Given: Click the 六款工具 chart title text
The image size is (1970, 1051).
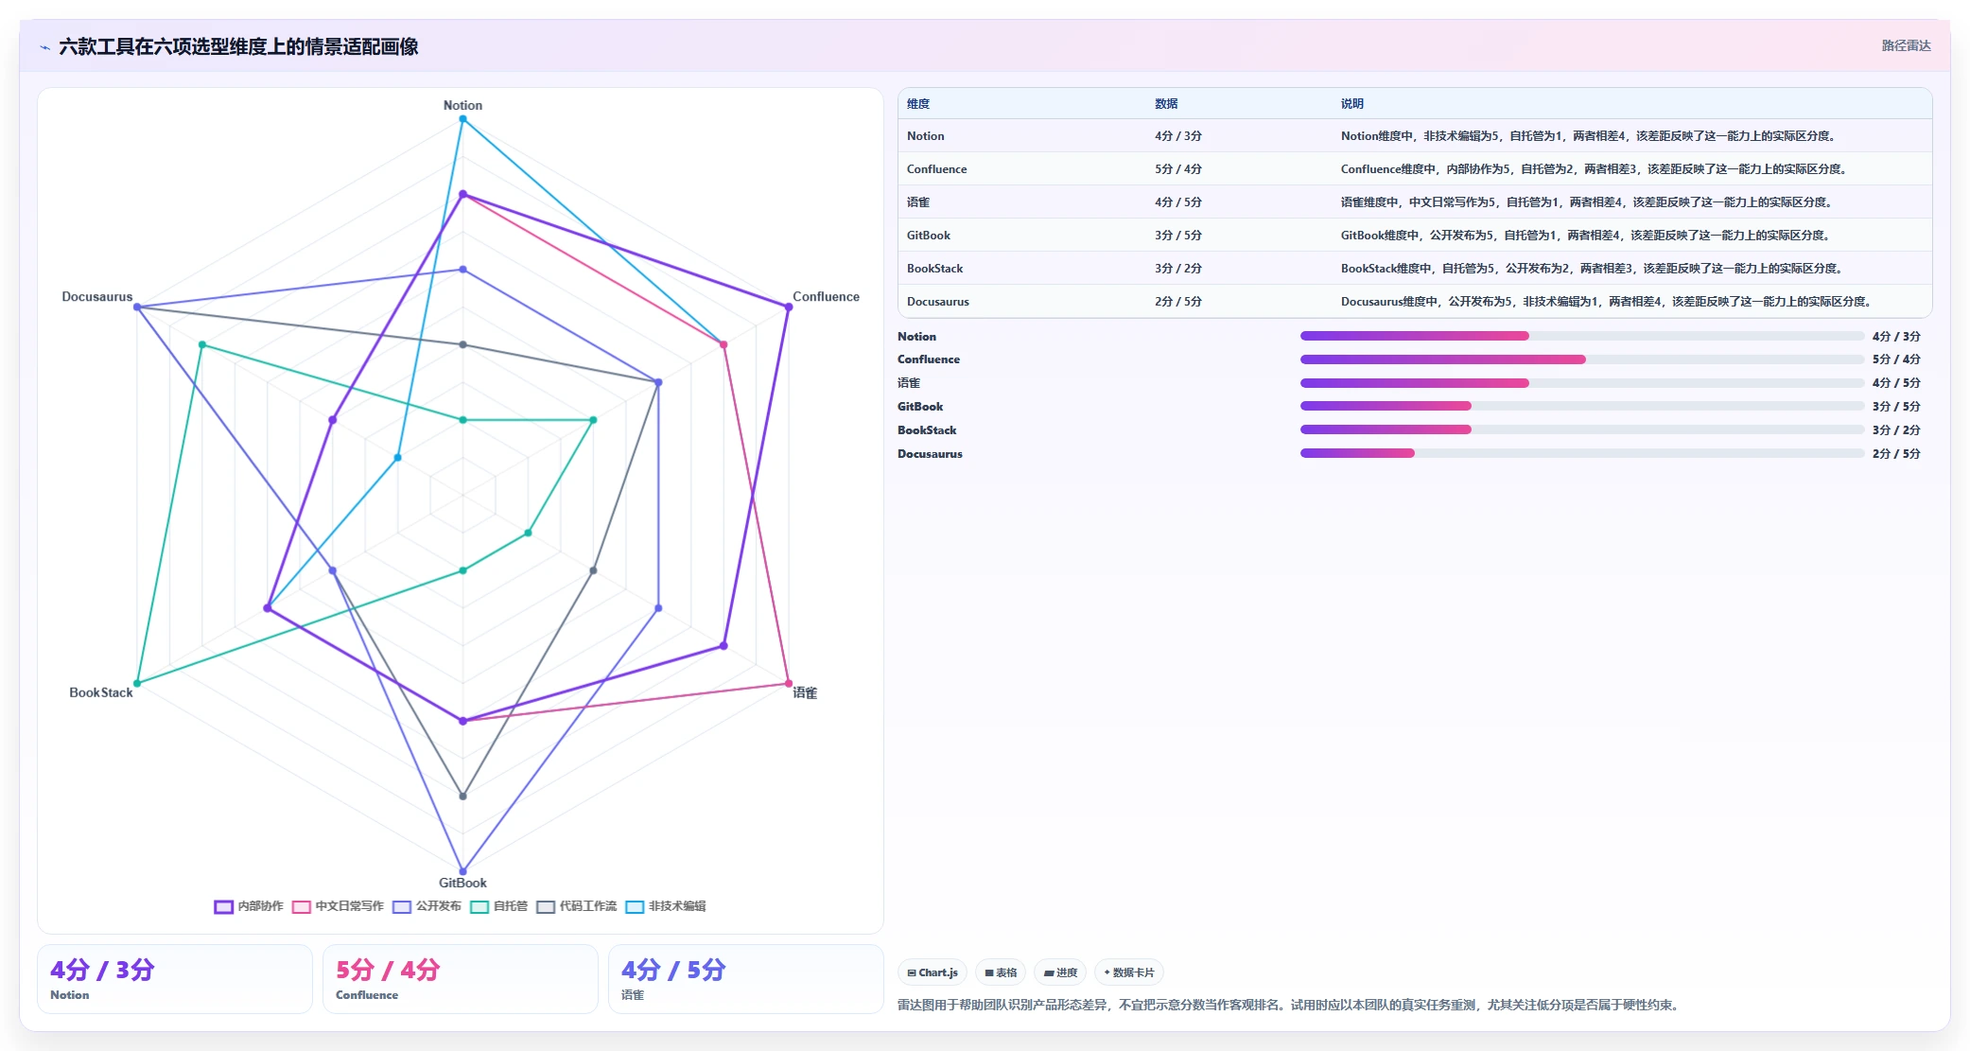Looking at the screenshot, I should point(238,46).
